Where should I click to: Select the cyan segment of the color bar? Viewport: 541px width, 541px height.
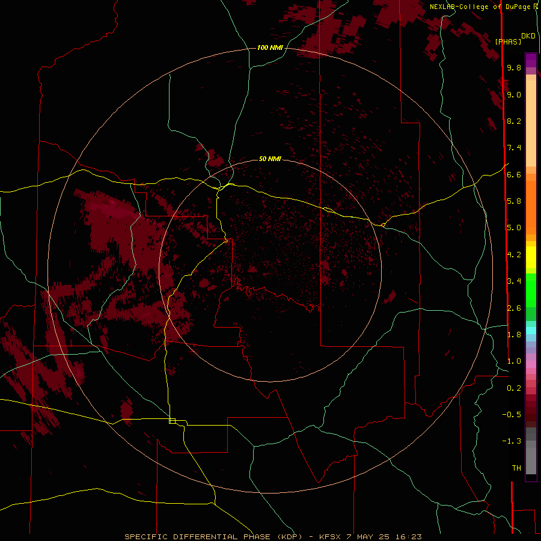click(x=531, y=330)
